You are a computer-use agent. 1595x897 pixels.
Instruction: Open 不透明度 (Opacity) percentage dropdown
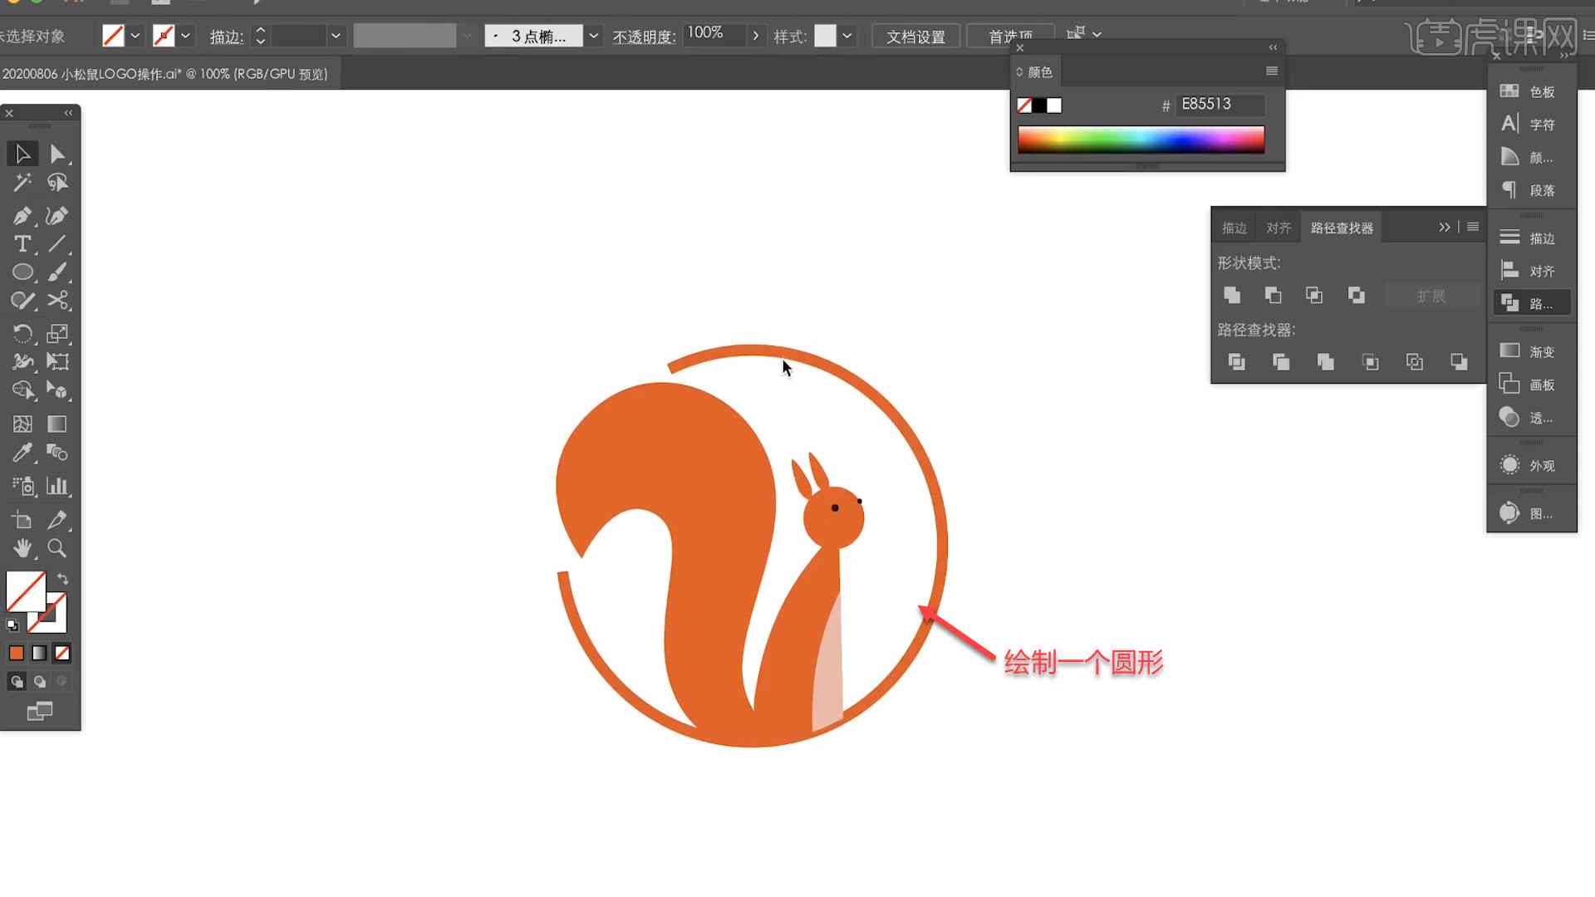(756, 37)
